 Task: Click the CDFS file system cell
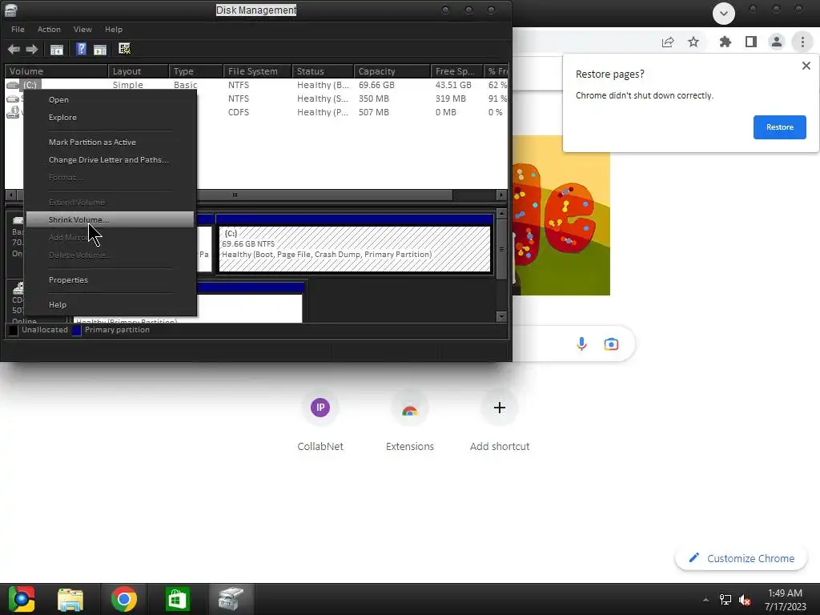click(239, 112)
